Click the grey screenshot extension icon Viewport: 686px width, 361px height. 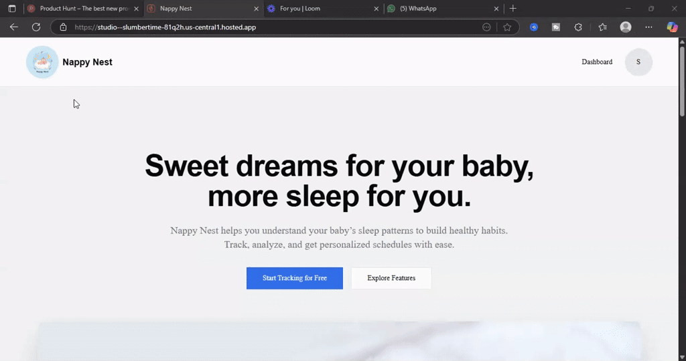click(x=555, y=27)
